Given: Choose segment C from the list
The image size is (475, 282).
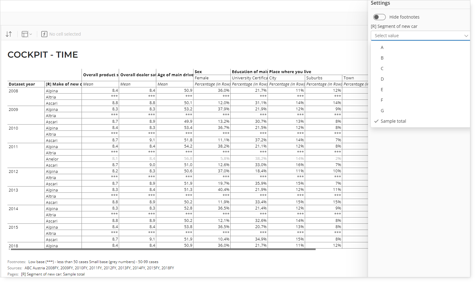Looking at the screenshot, I should pyautogui.click(x=420, y=68).
